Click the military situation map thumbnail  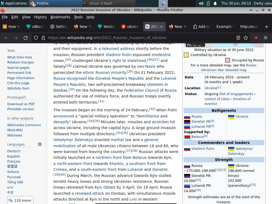[x=224, y=45]
